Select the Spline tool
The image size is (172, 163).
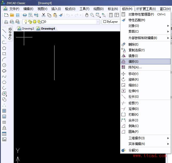click(x=4, y=77)
